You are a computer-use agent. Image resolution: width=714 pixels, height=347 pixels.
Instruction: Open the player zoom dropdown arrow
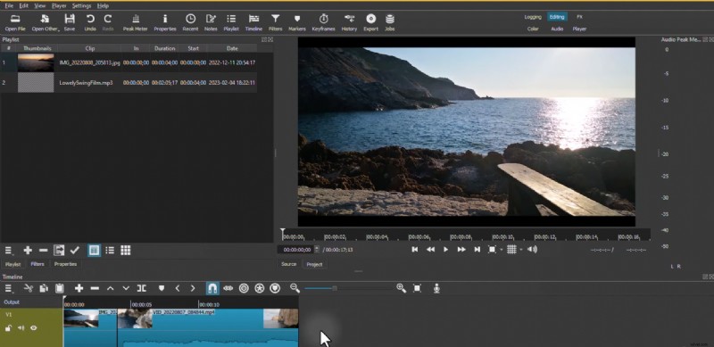point(501,250)
